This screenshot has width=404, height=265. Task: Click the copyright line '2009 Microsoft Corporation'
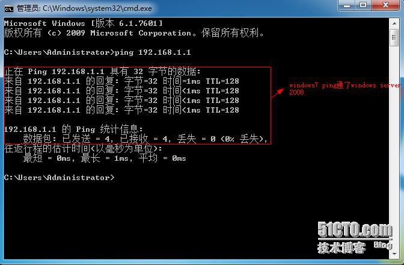[129, 33]
